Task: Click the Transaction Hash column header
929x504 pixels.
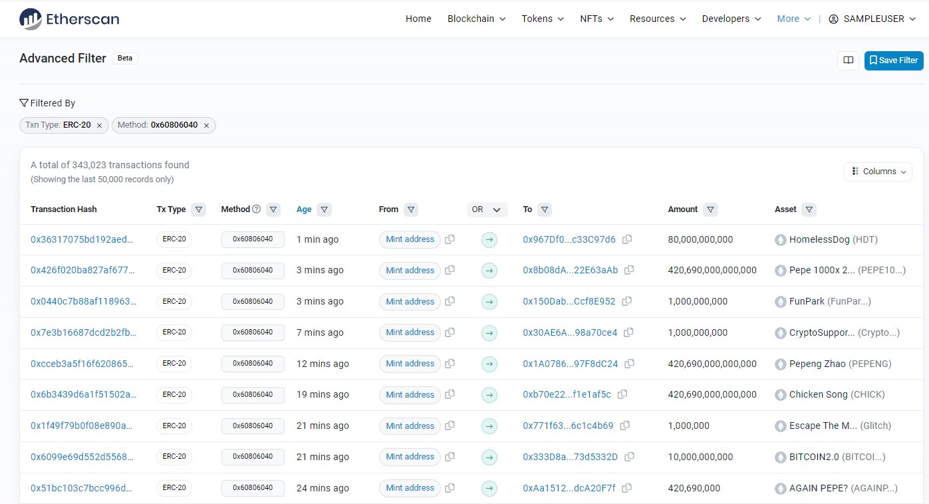Action: coord(64,209)
